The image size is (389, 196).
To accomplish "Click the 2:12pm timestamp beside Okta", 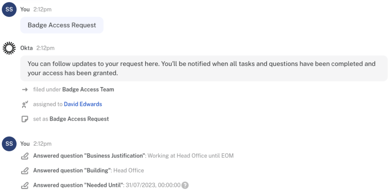I will [45, 48].
